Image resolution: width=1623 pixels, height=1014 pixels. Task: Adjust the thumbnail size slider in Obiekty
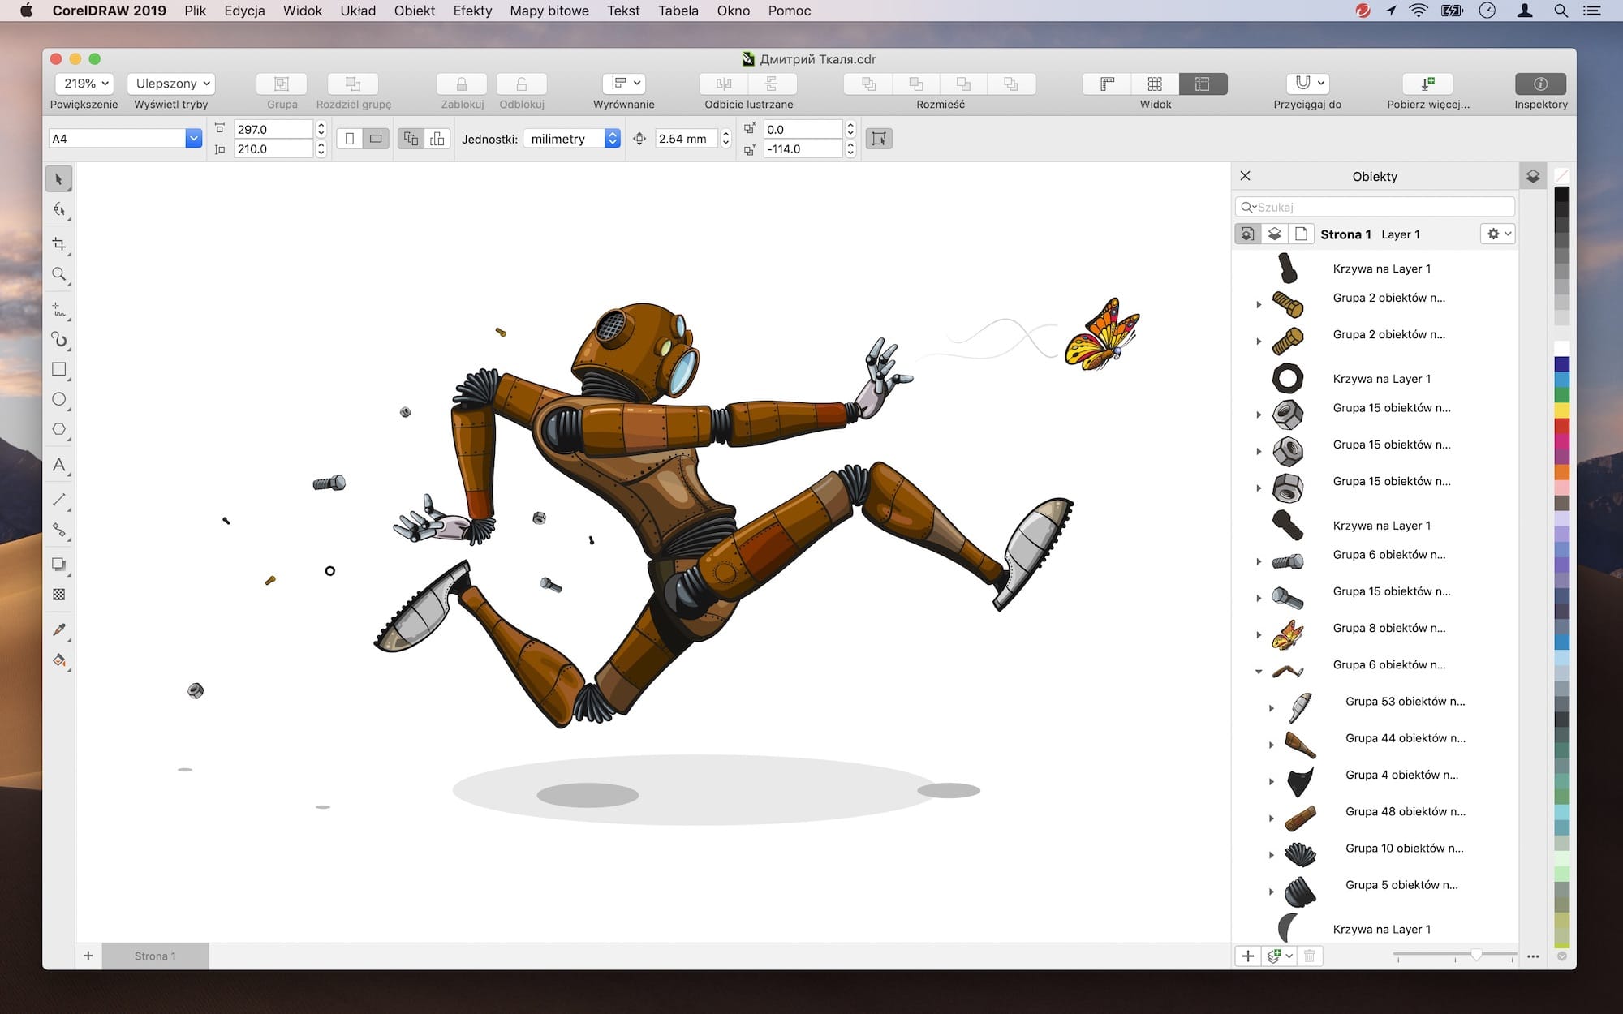tap(1476, 956)
